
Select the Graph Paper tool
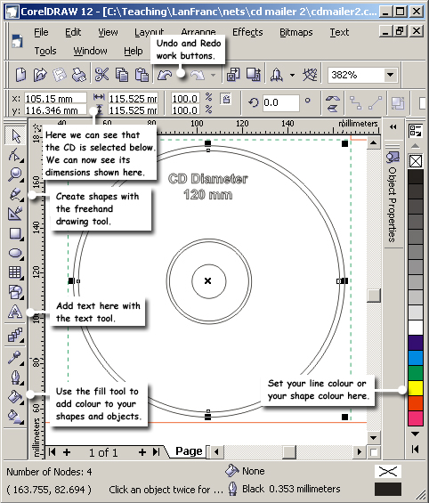(15, 272)
